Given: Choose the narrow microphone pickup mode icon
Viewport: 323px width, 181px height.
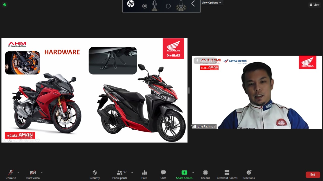Looking at the screenshot, I should 155,6.
